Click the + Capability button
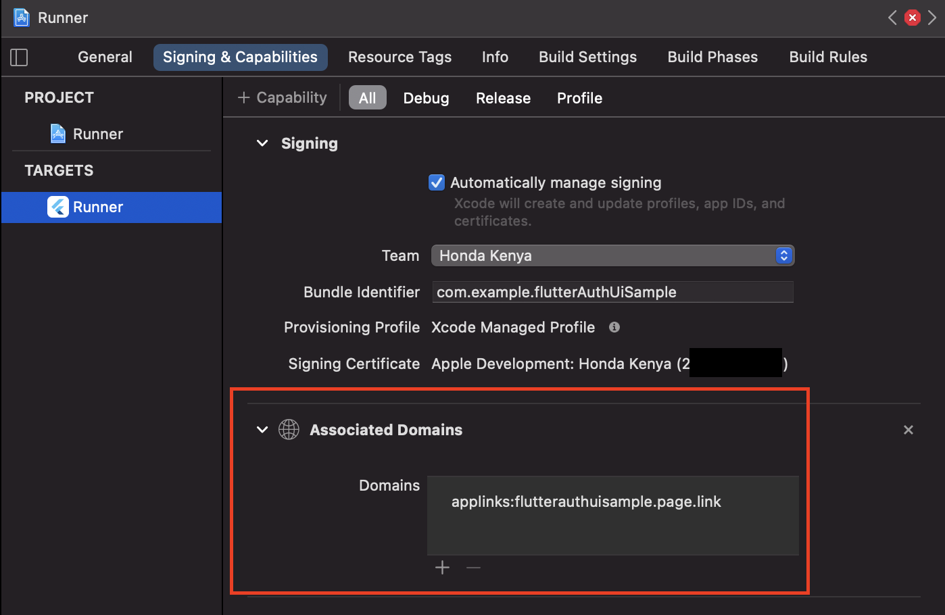This screenshot has width=945, height=615. pyautogui.click(x=282, y=98)
